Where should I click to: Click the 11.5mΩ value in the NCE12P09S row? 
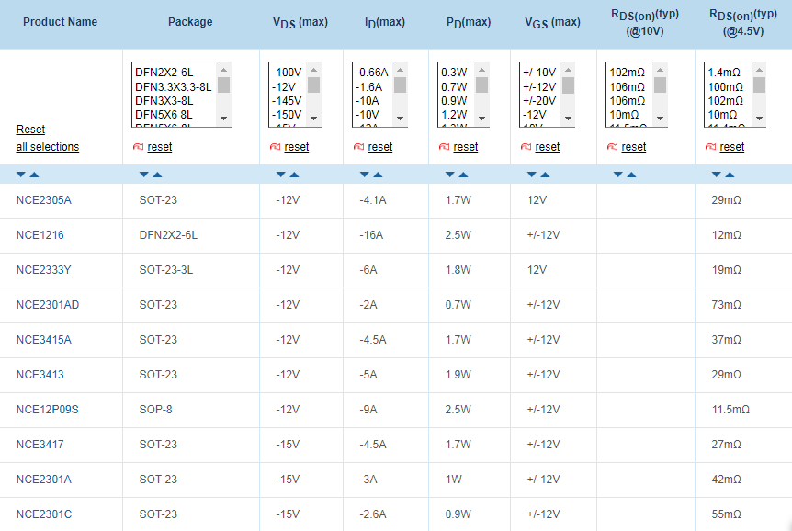click(730, 409)
